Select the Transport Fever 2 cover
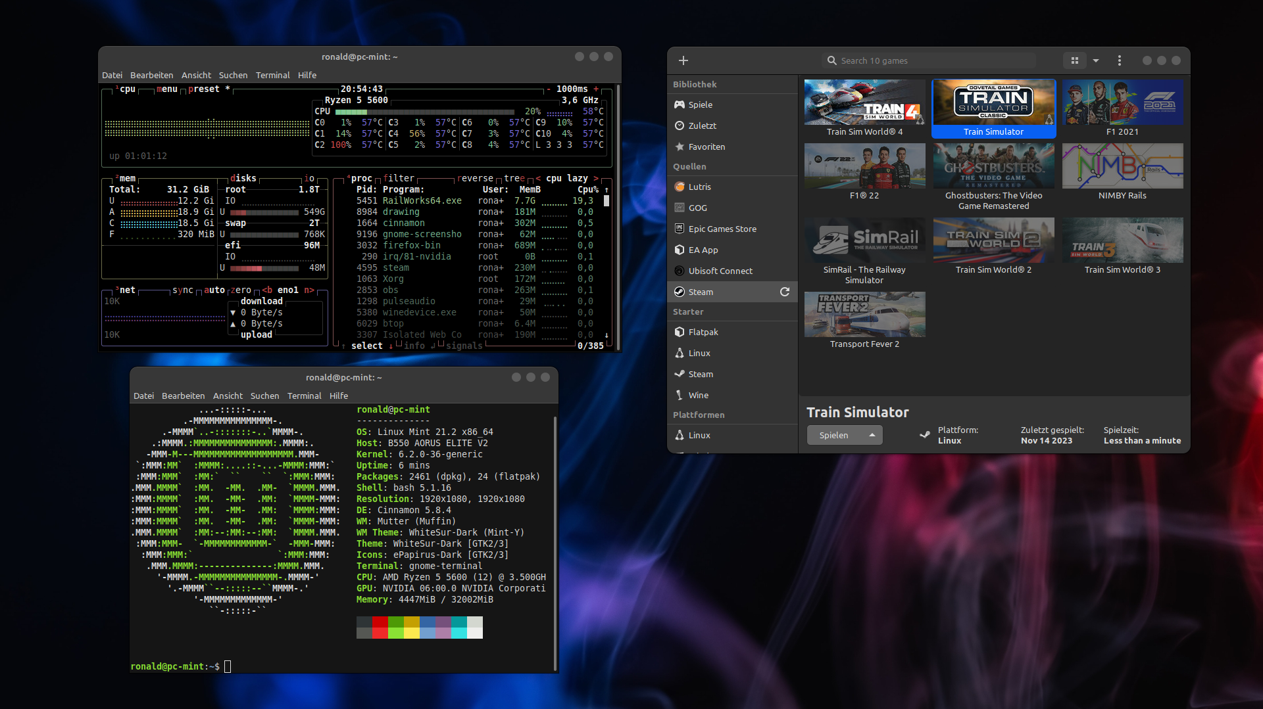The height and width of the screenshot is (709, 1263). tap(864, 315)
